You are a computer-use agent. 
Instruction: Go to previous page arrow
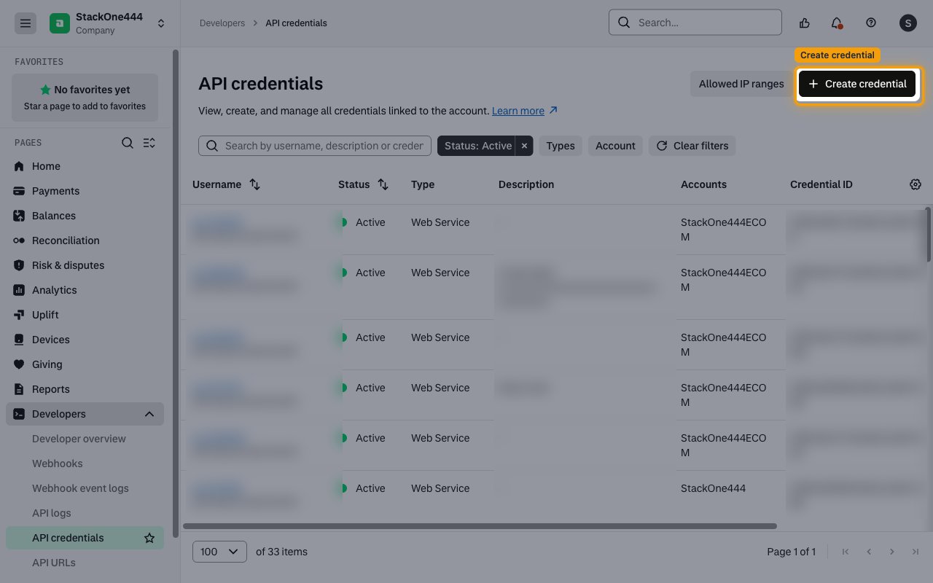(x=869, y=552)
